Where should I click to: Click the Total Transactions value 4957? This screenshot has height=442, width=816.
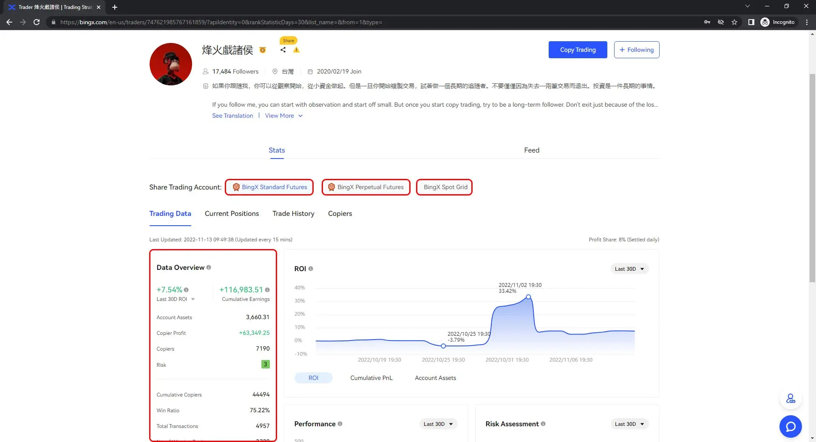(263, 426)
